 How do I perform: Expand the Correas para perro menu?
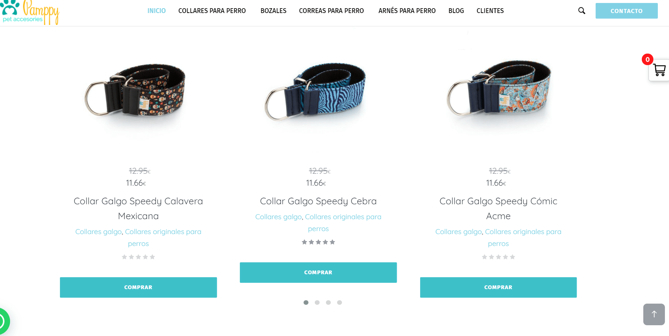coord(331,11)
